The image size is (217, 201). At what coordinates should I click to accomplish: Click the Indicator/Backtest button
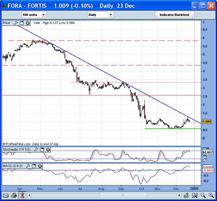point(175,15)
